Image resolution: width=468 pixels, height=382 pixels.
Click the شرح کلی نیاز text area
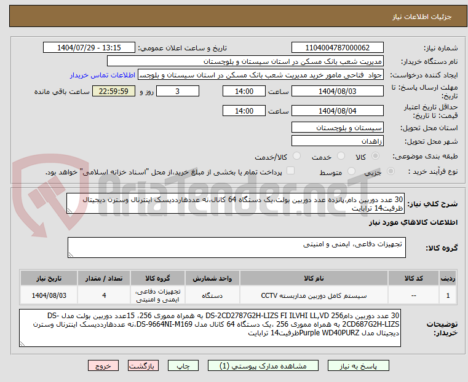(x=236, y=203)
